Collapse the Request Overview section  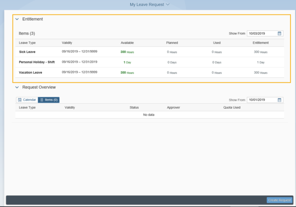[x=17, y=87]
